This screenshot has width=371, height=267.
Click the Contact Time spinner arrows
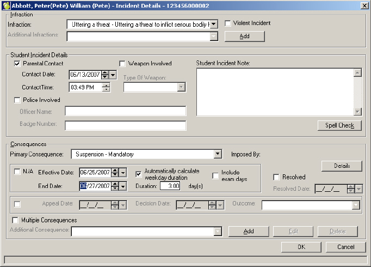point(106,87)
